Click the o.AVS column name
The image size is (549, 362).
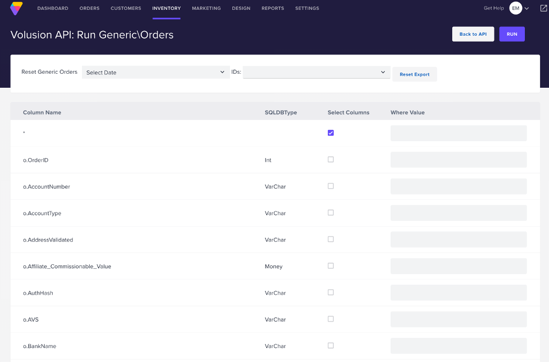click(x=31, y=320)
